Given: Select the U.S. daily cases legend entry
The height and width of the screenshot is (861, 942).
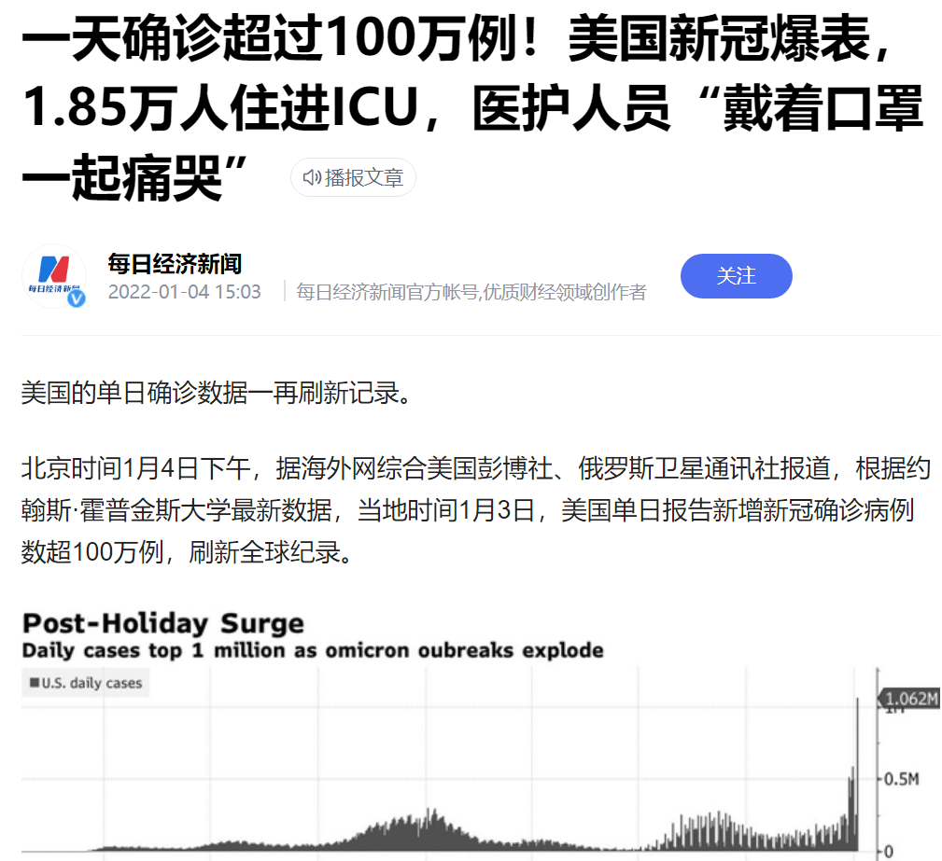Looking at the screenshot, I should click(84, 683).
